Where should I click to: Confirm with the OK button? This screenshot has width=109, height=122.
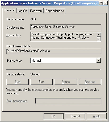point(53,116)
